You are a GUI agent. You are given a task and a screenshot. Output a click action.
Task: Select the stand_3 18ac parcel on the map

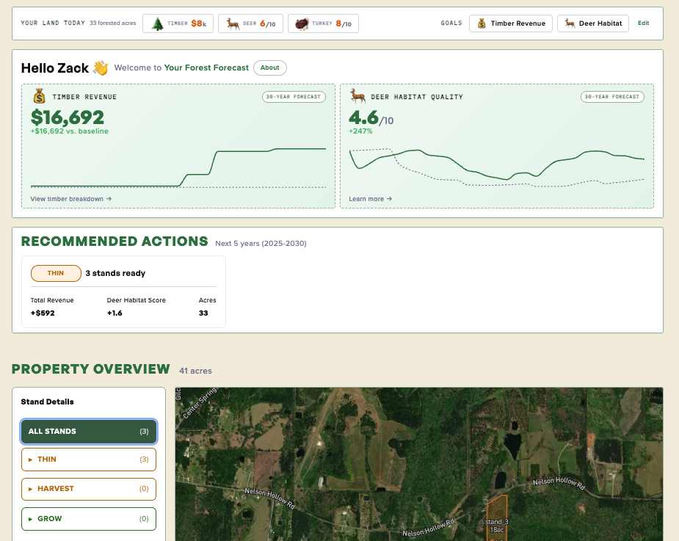497,518
